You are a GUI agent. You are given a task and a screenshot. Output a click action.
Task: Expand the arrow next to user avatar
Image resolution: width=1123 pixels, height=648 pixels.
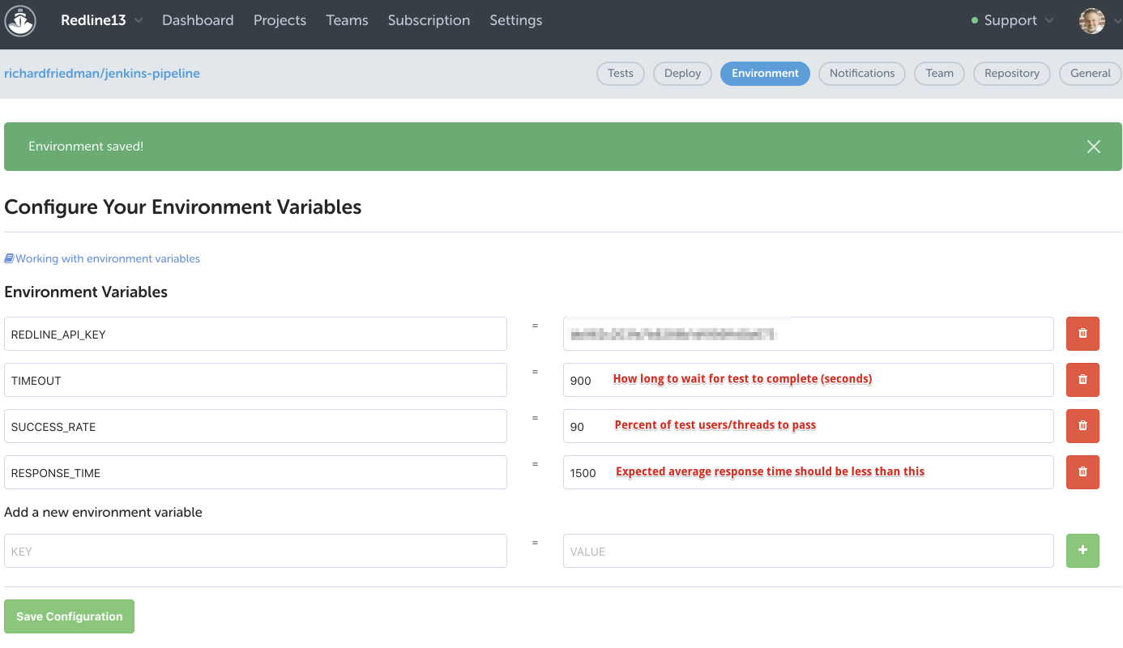pyautogui.click(x=1117, y=21)
